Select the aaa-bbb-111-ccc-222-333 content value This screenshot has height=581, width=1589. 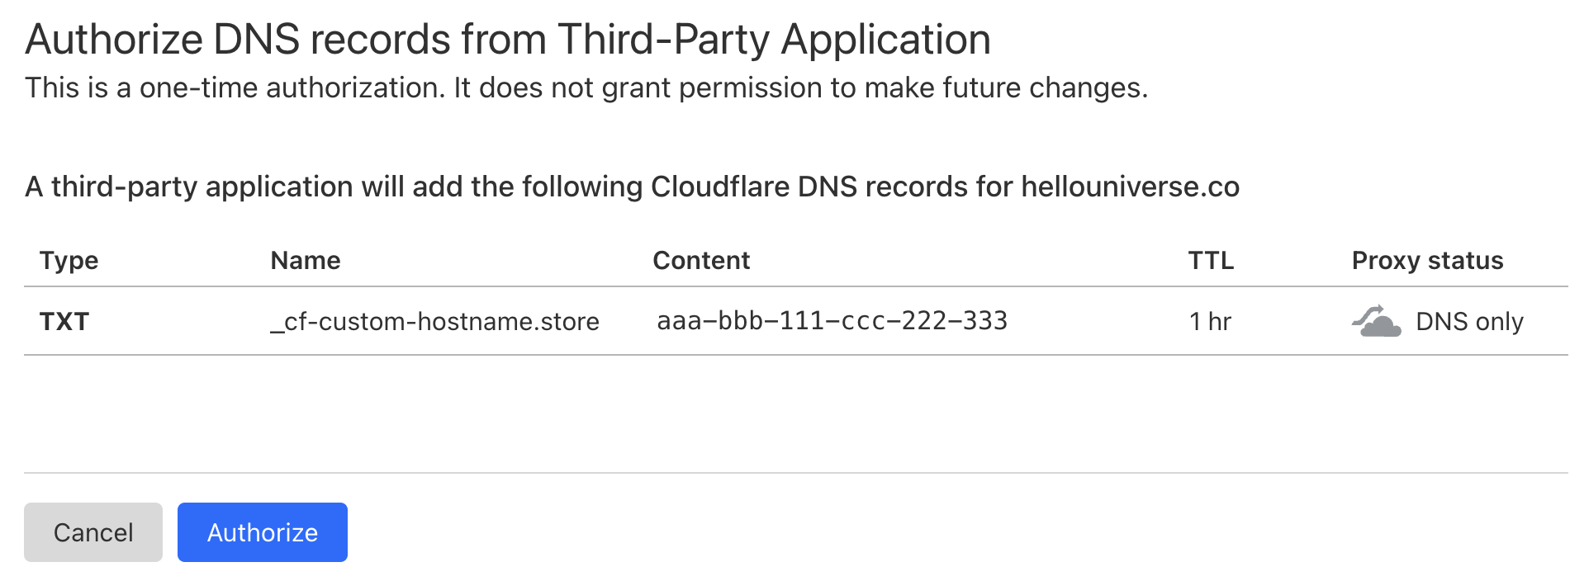pos(832,321)
